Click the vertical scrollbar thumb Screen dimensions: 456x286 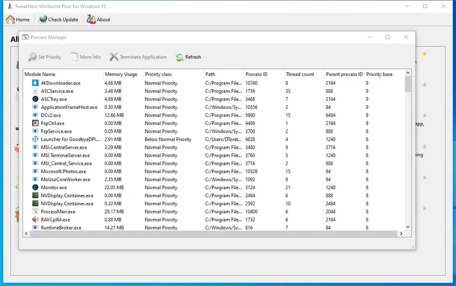408,84
